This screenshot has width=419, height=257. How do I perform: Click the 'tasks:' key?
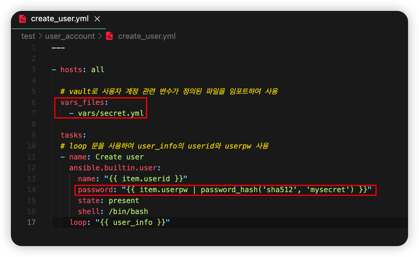(x=73, y=135)
